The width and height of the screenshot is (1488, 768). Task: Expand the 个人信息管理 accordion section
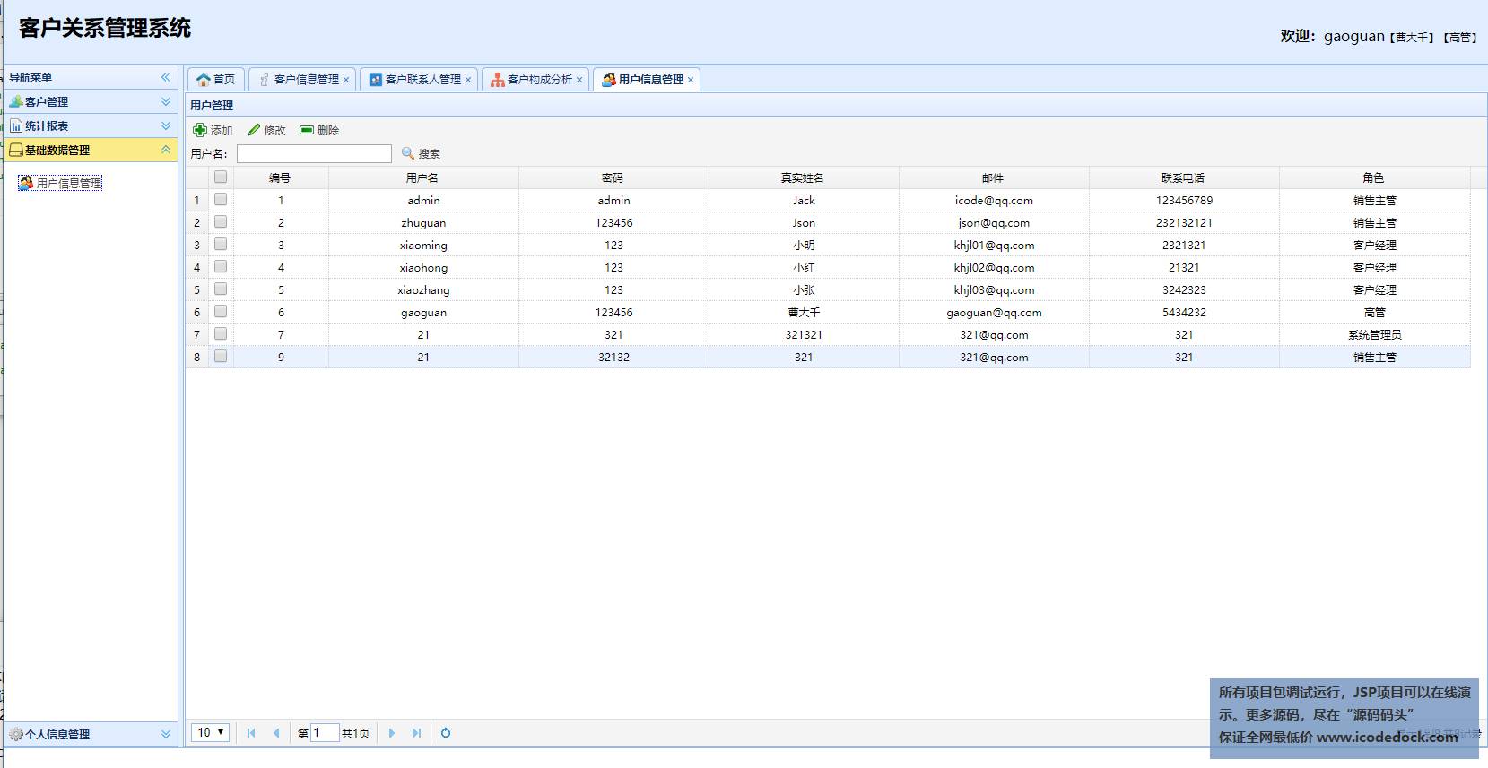(166, 734)
